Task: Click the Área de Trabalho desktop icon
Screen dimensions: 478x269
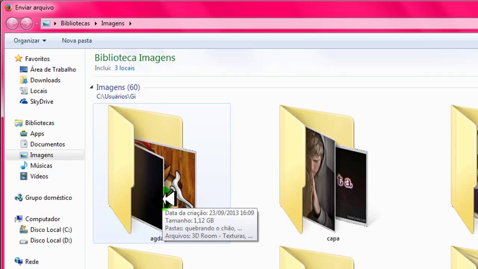Action: 24,69
